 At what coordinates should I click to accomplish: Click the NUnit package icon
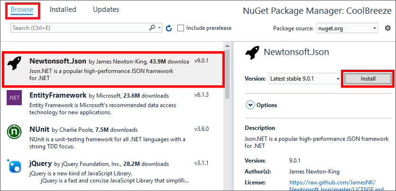click(14, 132)
